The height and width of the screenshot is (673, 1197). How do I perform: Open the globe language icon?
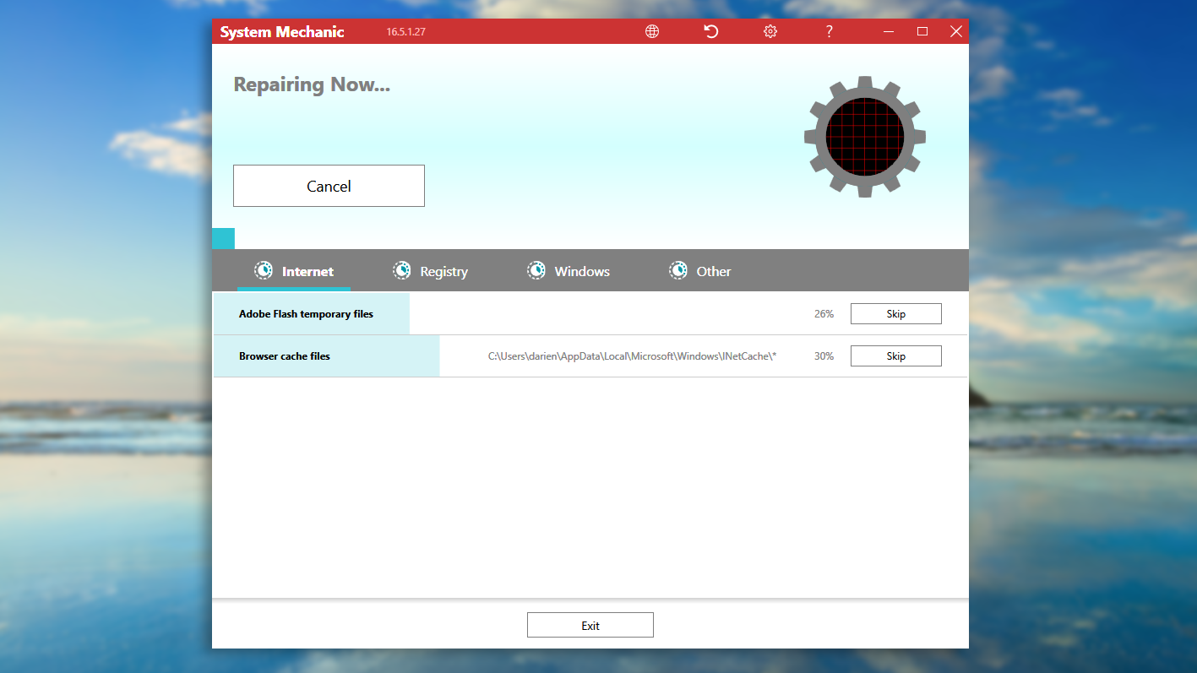(x=652, y=31)
